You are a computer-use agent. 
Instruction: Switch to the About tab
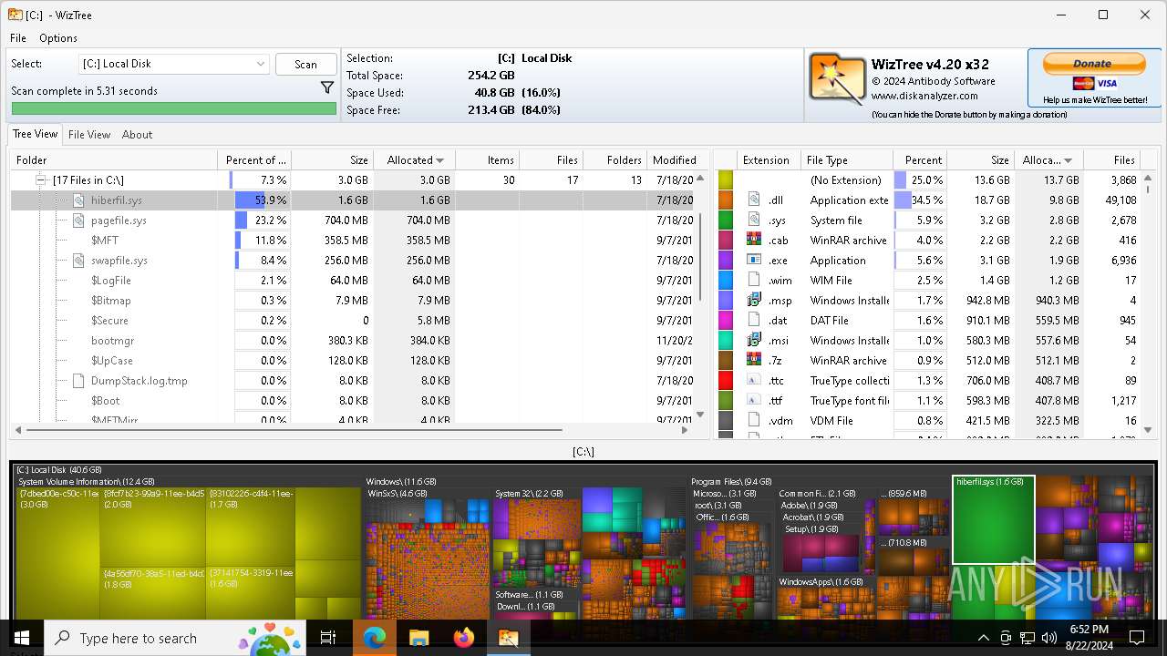[137, 134]
